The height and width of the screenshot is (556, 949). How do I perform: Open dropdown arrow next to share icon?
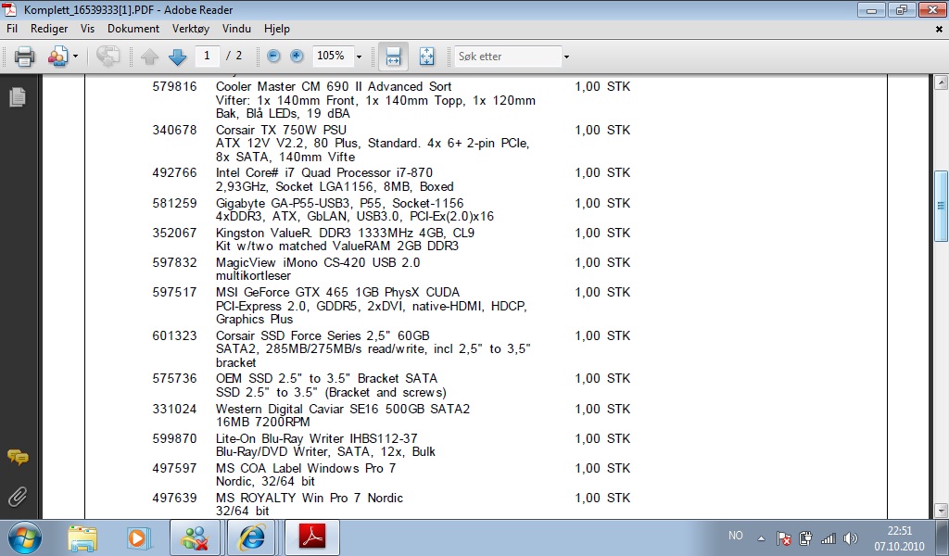pos(76,57)
